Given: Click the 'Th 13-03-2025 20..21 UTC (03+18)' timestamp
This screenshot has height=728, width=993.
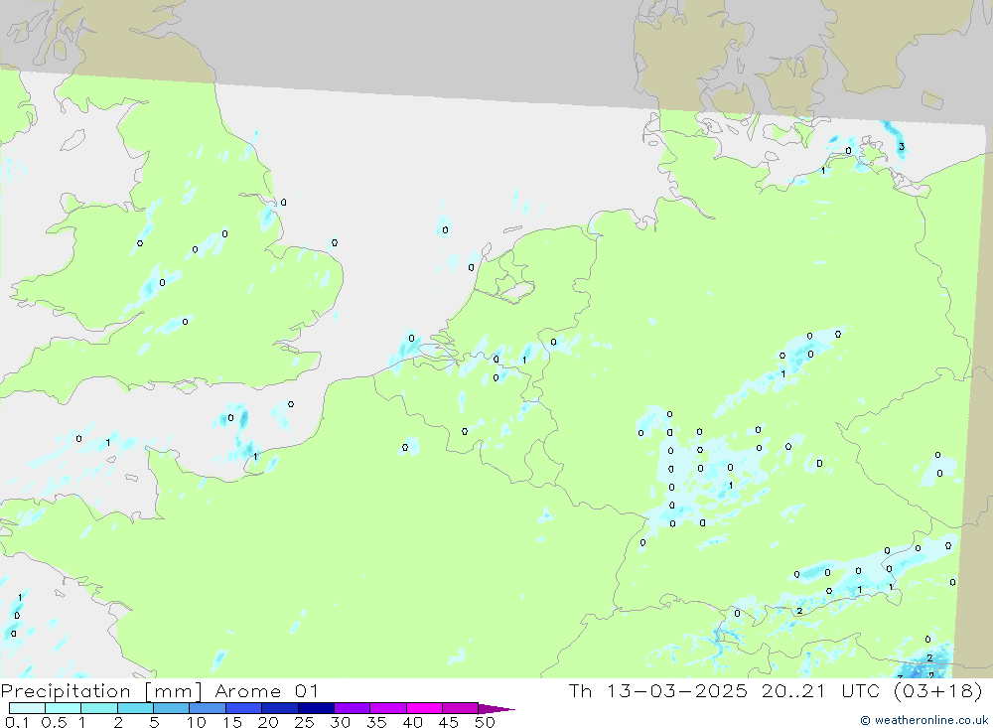Looking at the screenshot, I should point(776,691).
